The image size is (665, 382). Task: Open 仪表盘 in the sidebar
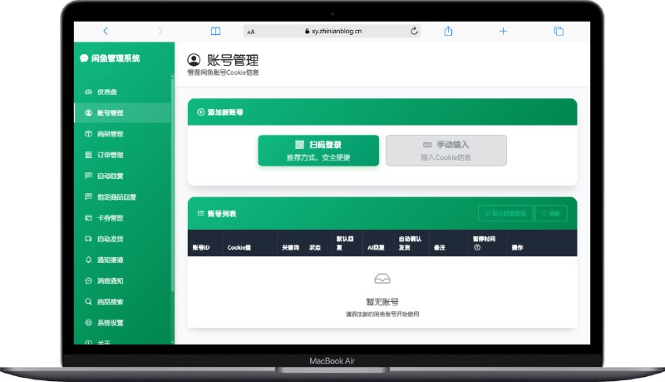point(123,92)
